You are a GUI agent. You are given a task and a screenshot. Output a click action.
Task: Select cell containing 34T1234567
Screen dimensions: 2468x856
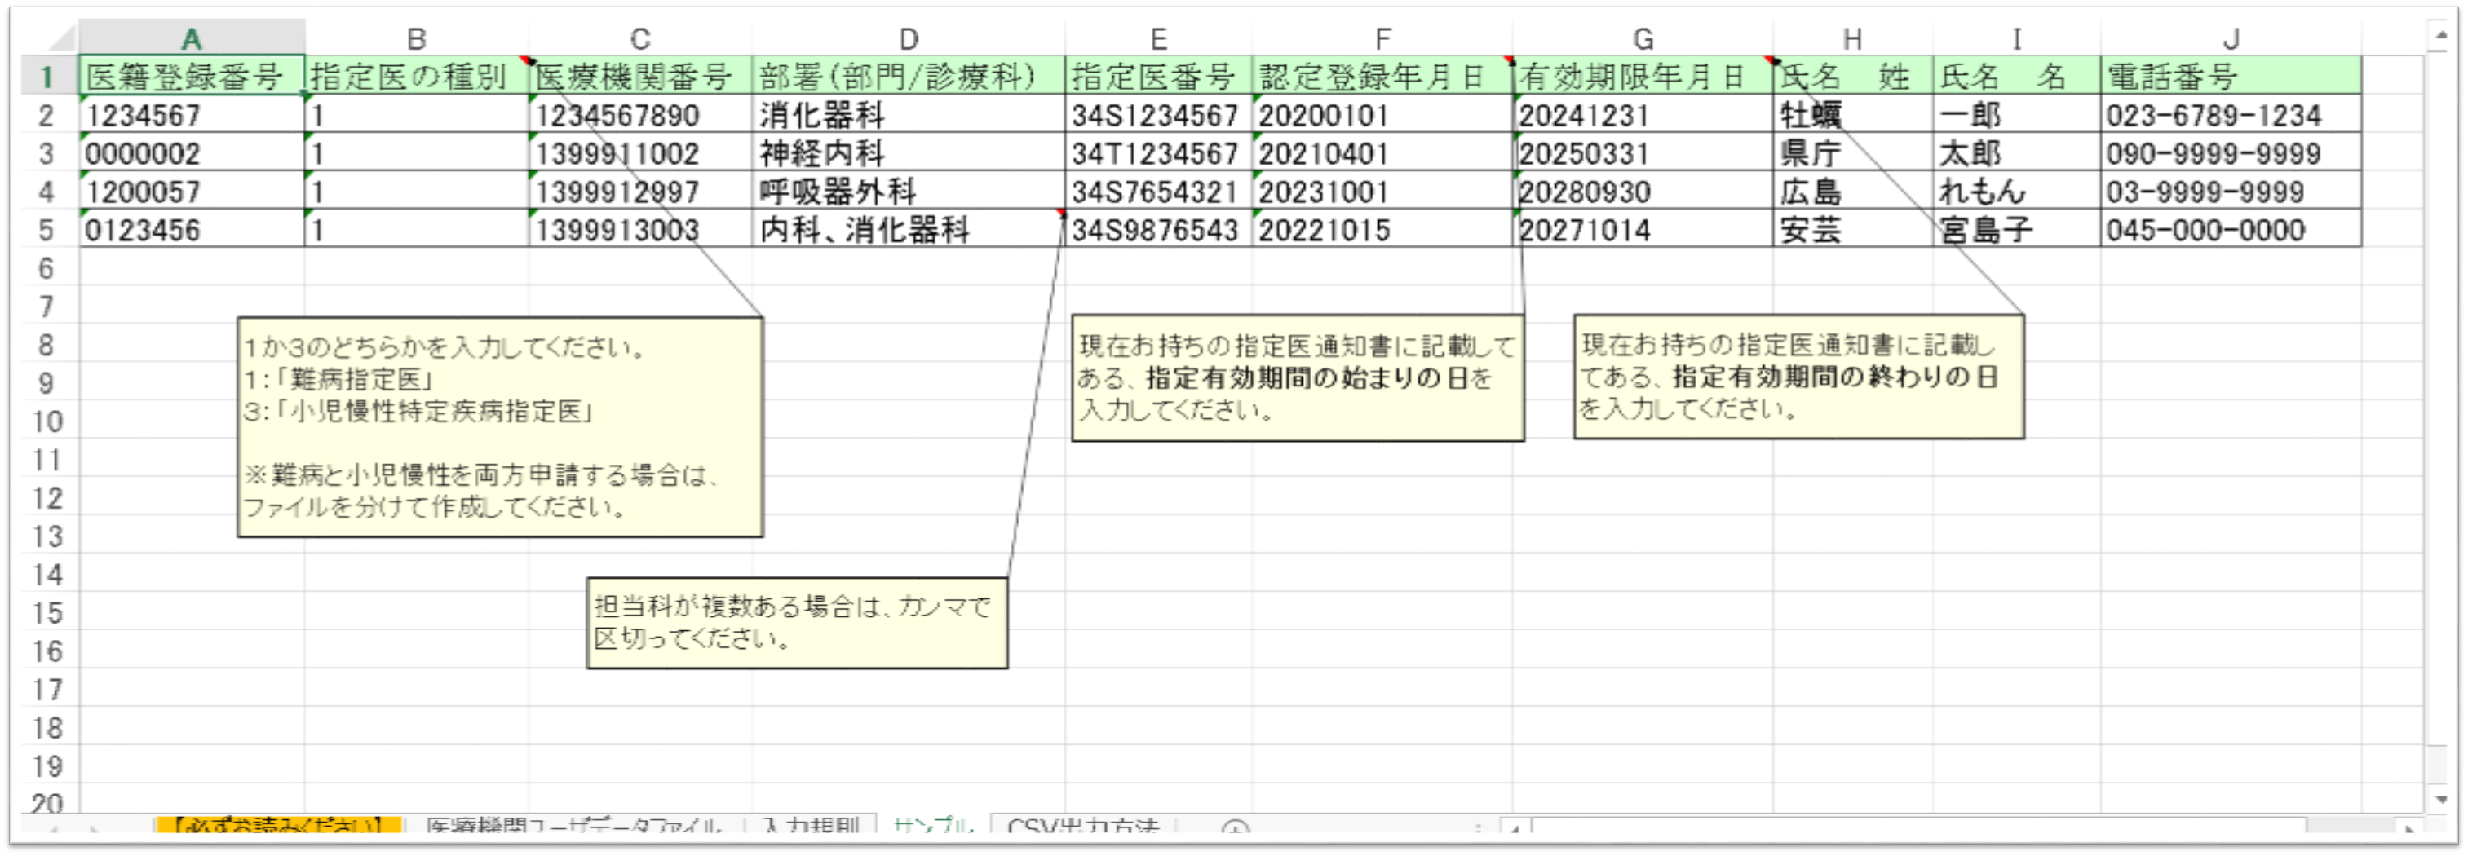[1158, 152]
